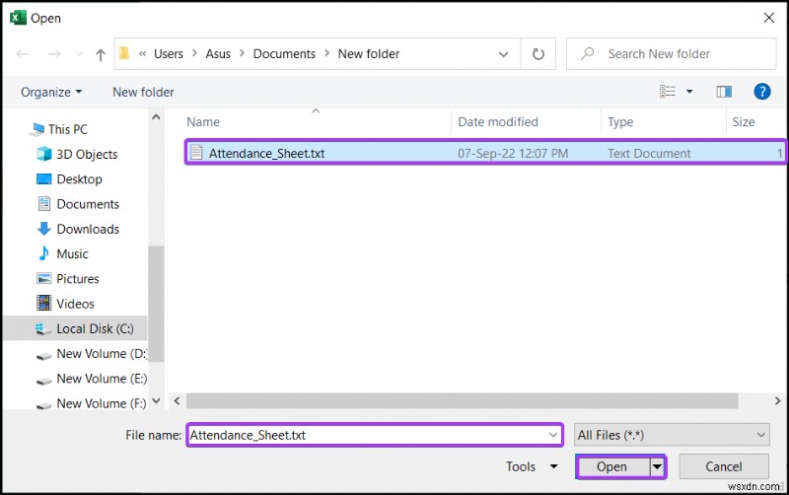Click the horizontal scrollbar thumb

pos(462,401)
